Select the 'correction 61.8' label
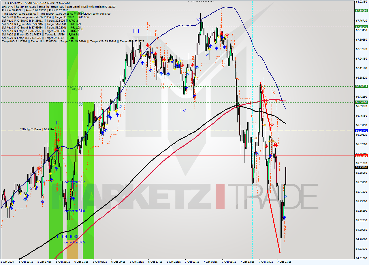Viewport: 369px width, 265px height. (74, 211)
